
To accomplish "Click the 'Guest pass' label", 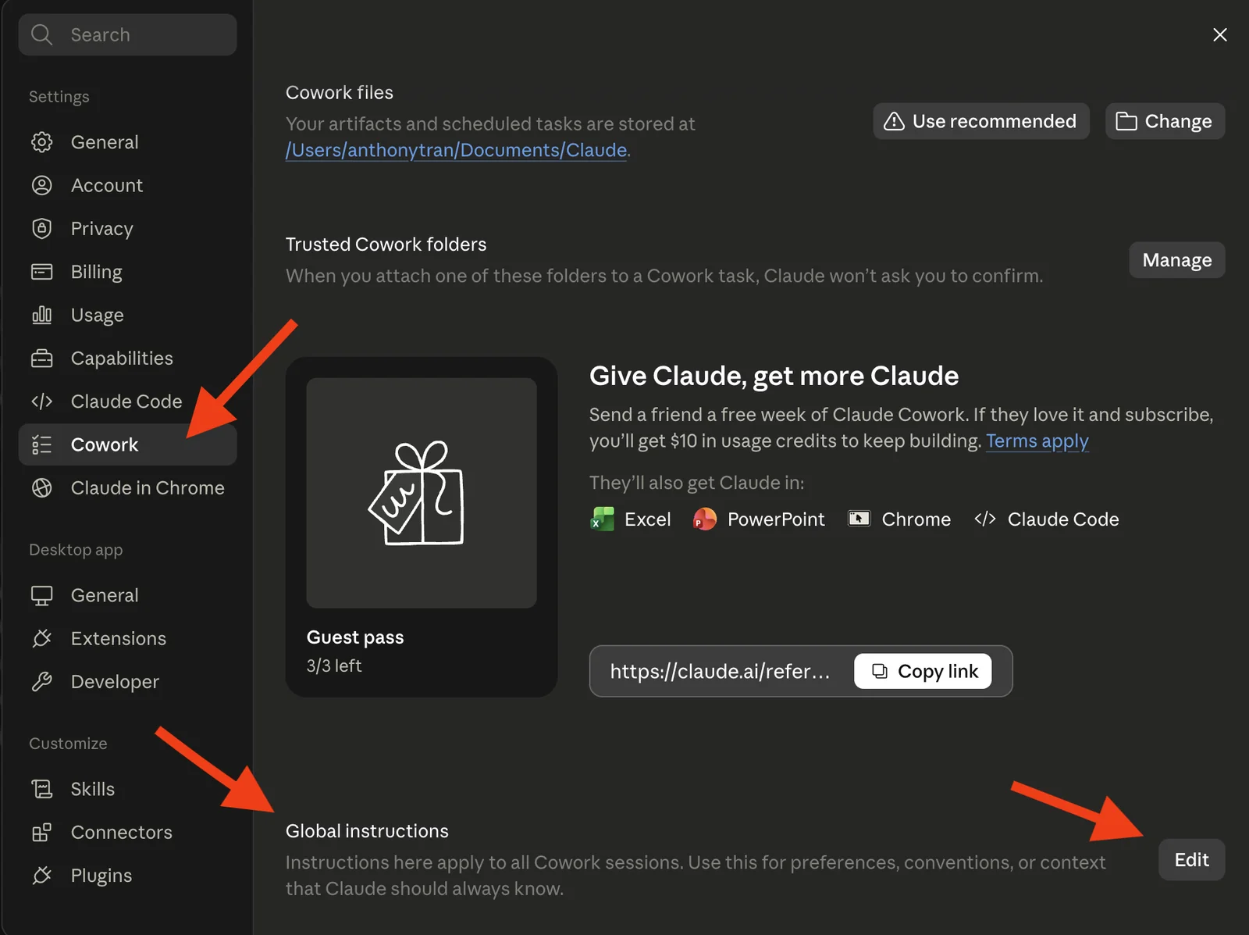I will point(355,637).
